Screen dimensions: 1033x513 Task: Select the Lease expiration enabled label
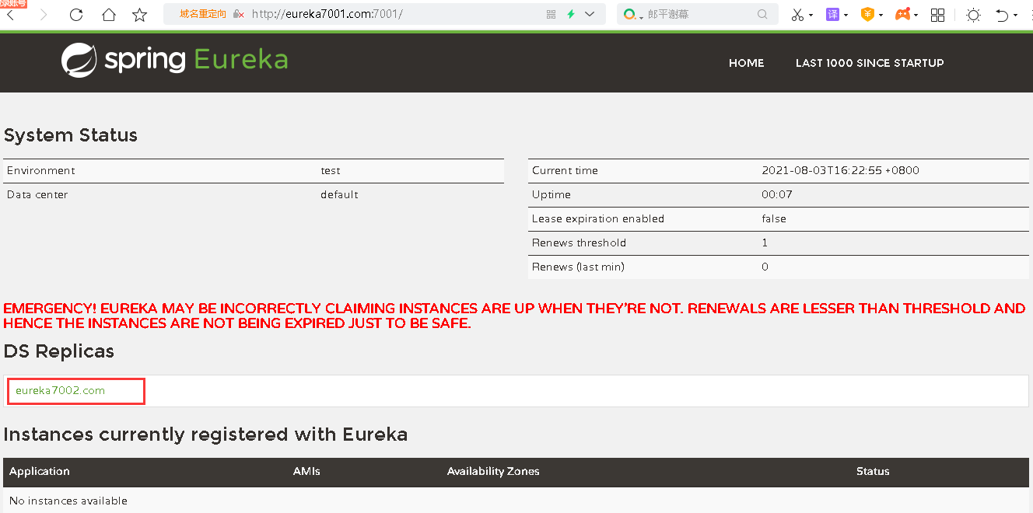(598, 218)
